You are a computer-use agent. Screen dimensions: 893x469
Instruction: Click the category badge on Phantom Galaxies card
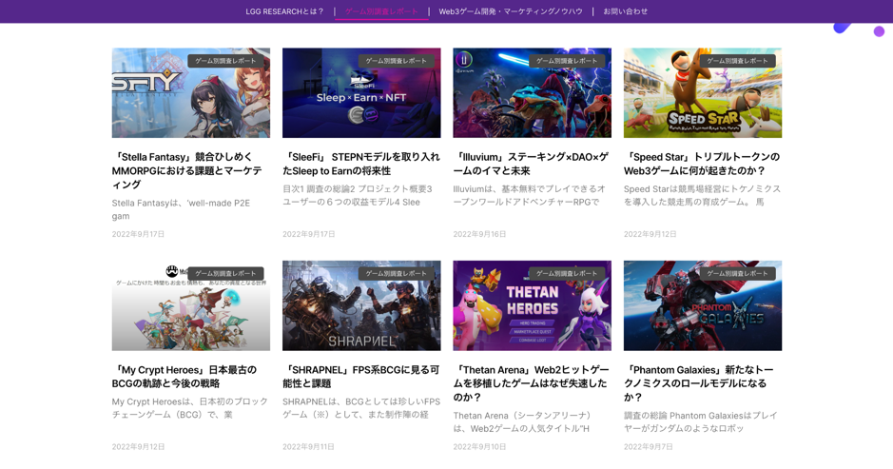(x=738, y=274)
